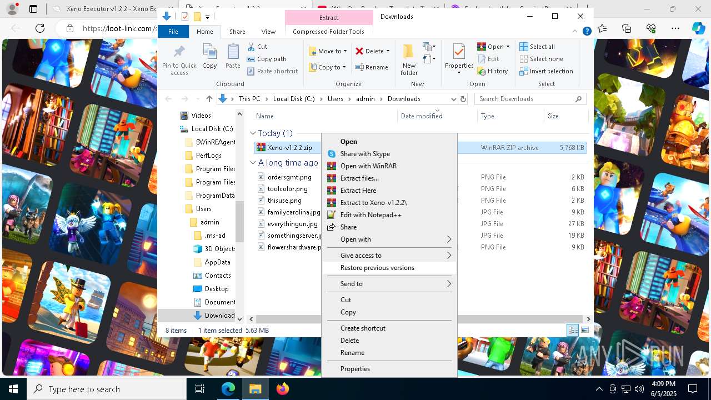Image resolution: width=711 pixels, height=400 pixels.
Task: Click Edit in the Open group
Action: pos(488,59)
